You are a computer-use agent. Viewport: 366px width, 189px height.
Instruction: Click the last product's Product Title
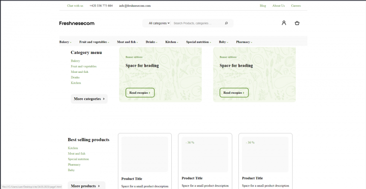point(252,178)
